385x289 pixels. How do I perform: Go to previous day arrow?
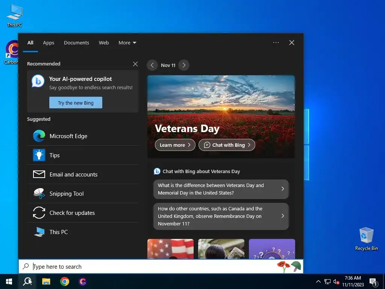(x=152, y=65)
